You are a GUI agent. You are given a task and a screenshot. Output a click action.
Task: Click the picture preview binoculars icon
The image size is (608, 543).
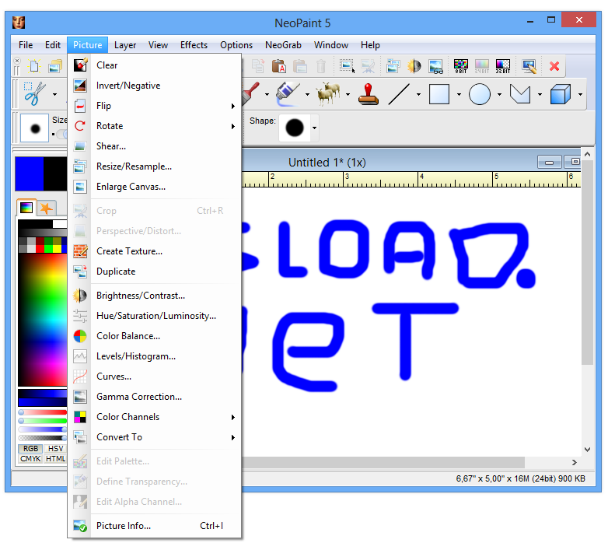click(x=436, y=66)
